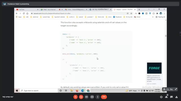Open the Important website bookmark folder
181x101 pixels.
coord(58,17)
